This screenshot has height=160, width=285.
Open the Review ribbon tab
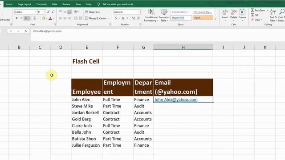coord(66,4)
